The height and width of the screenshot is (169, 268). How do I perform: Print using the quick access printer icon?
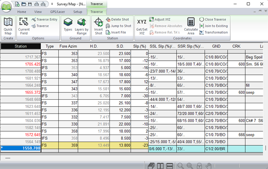(37, 4)
